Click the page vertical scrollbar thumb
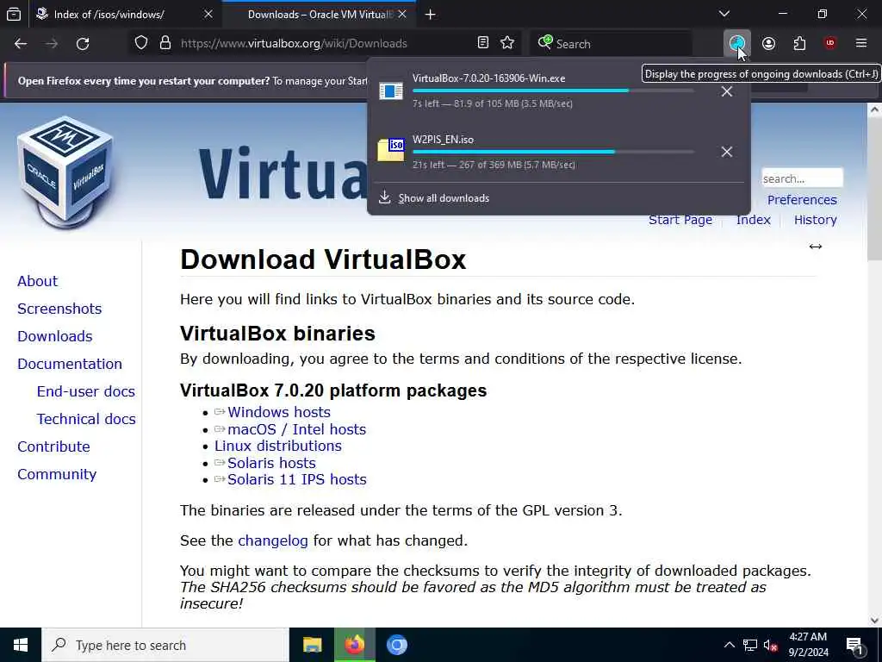The height and width of the screenshot is (662, 882). coord(874,190)
